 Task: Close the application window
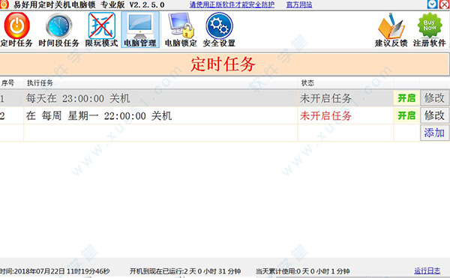tap(444, 4)
